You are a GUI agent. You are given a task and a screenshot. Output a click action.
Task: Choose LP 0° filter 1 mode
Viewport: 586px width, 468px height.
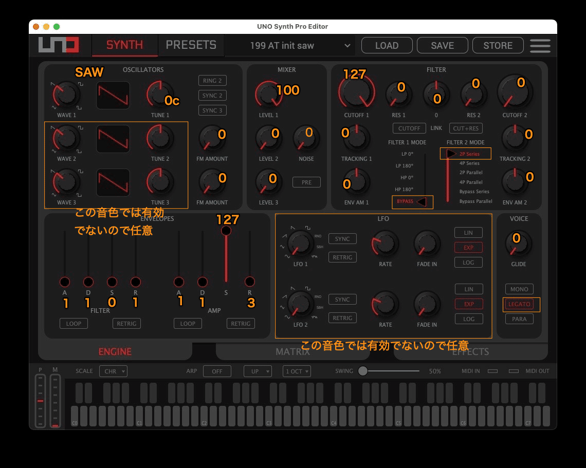point(407,154)
